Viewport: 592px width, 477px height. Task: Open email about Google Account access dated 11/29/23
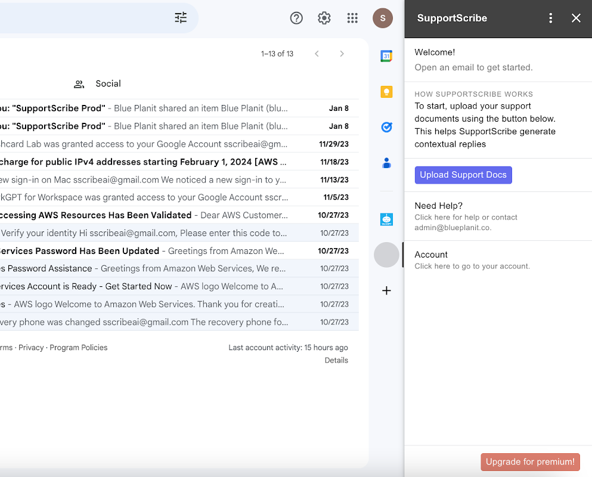(x=179, y=144)
